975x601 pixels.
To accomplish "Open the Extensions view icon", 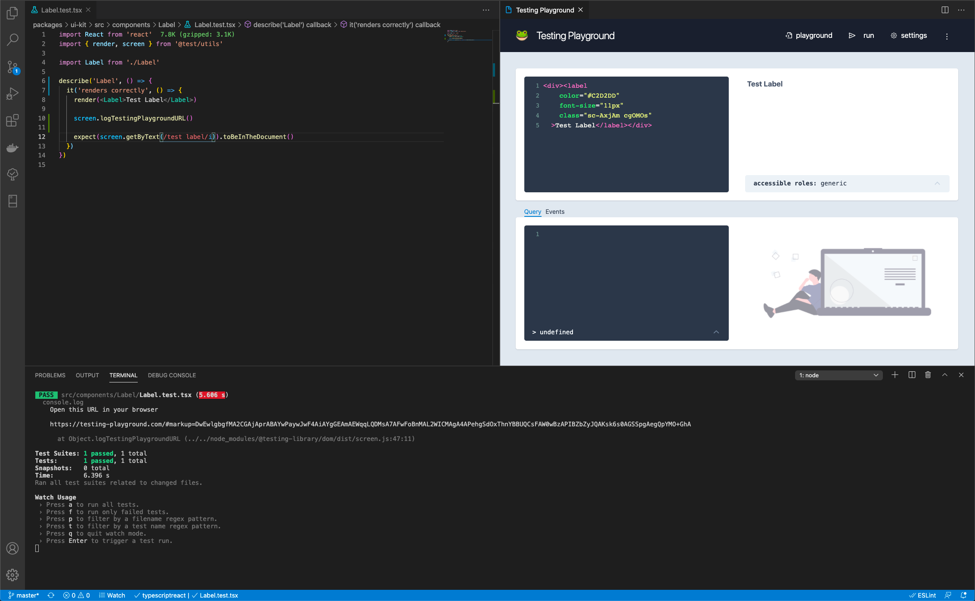I will (12, 120).
